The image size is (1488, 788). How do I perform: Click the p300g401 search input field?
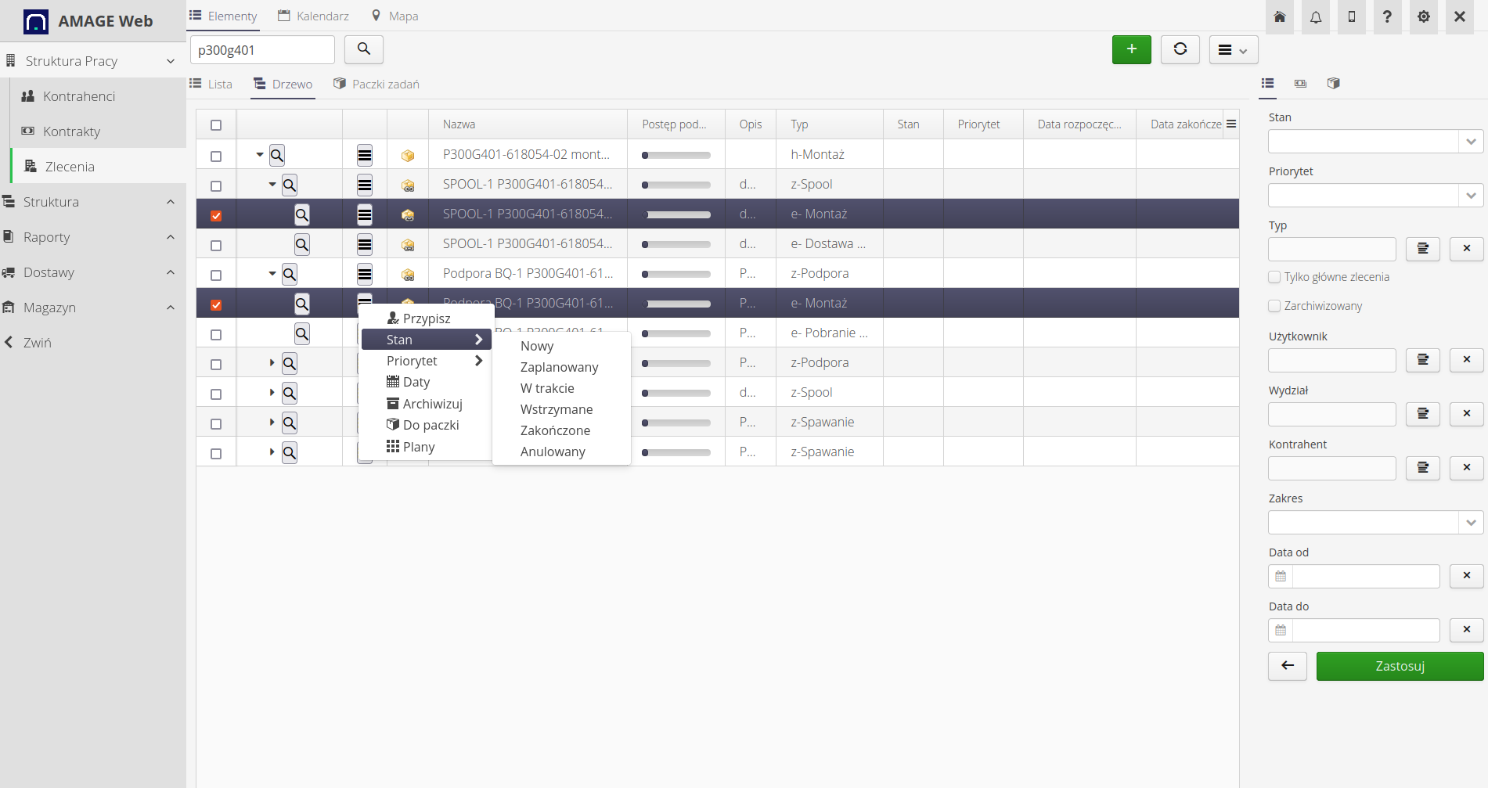tap(262, 50)
